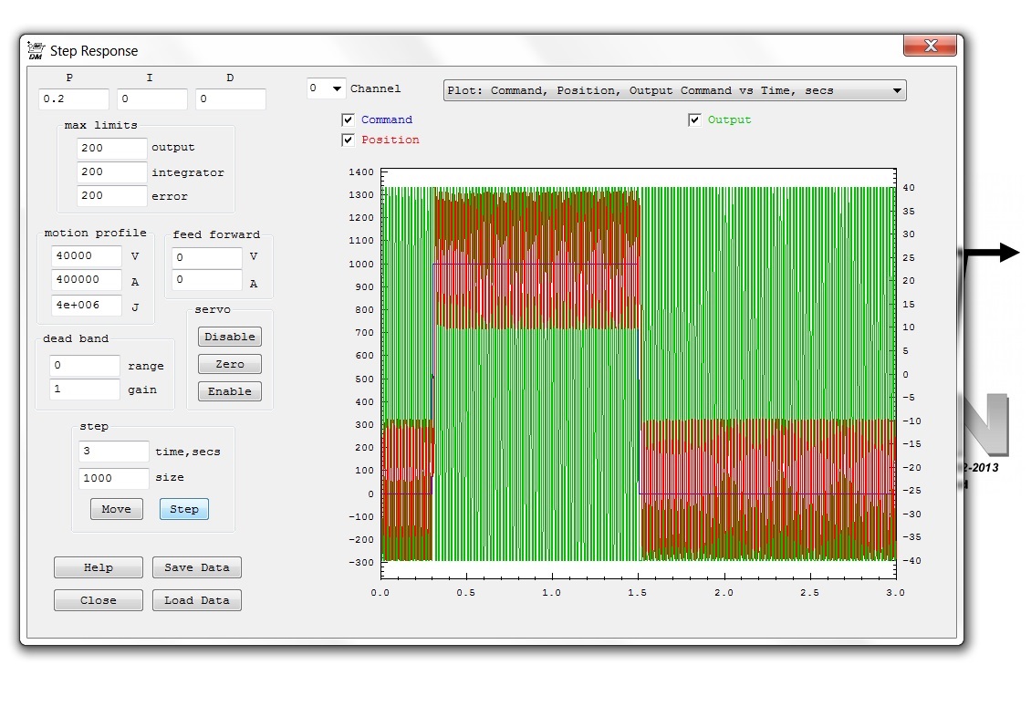Toggle the Command plot checkbox
The image size is (1031, 717).
348,119
